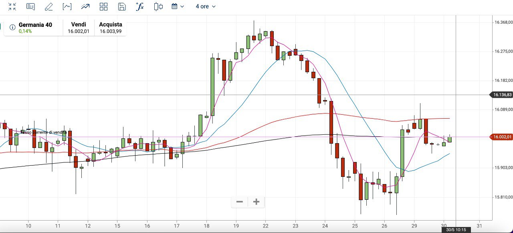Image resolution: width=513 pixels, height=233 pixels.
Task: Click the info icon beside Germania 40
Action: pos(12,28)
